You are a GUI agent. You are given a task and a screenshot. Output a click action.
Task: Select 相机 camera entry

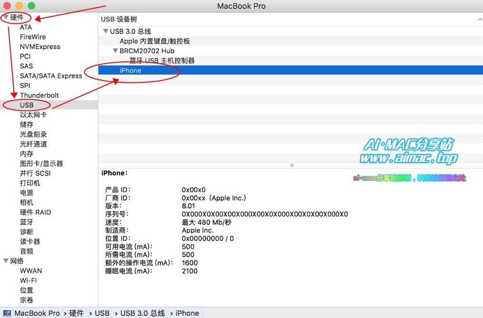pyautogui.click(x=27, y=202)
